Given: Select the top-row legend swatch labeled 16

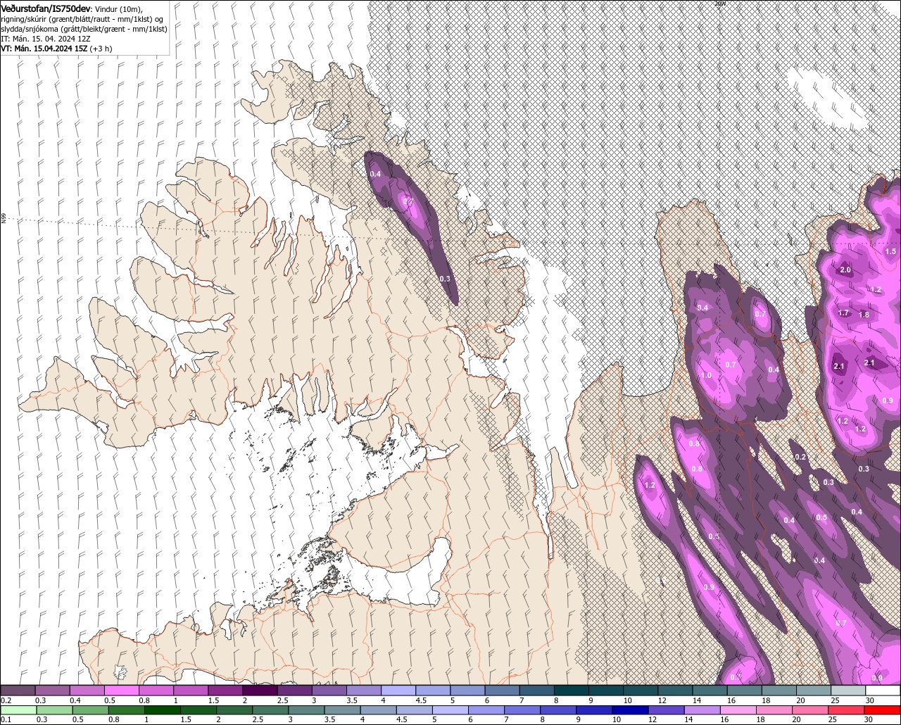Looking at the screenshot, I should 745,691.
